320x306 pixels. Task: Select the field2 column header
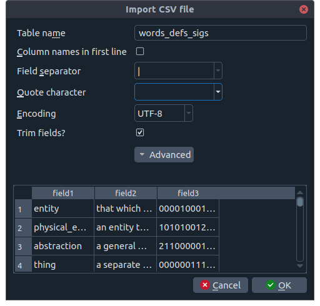(x=126, y=193)
